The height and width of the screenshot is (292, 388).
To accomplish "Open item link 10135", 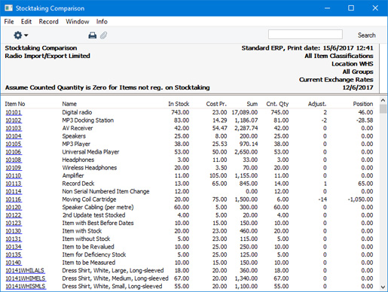I will pos(14,254).
